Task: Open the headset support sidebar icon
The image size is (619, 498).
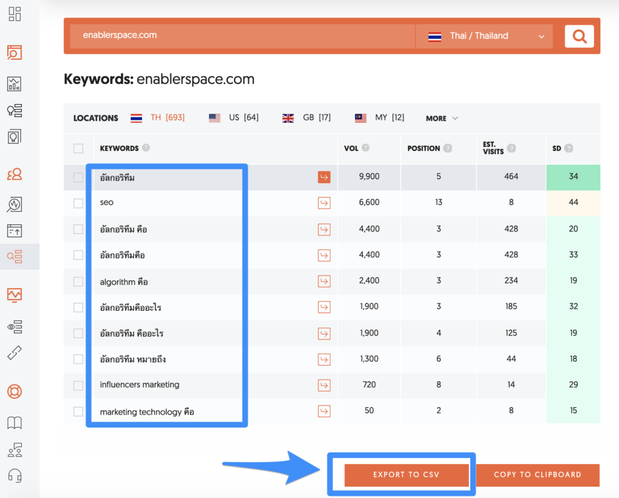Action: tap(15, 476)
